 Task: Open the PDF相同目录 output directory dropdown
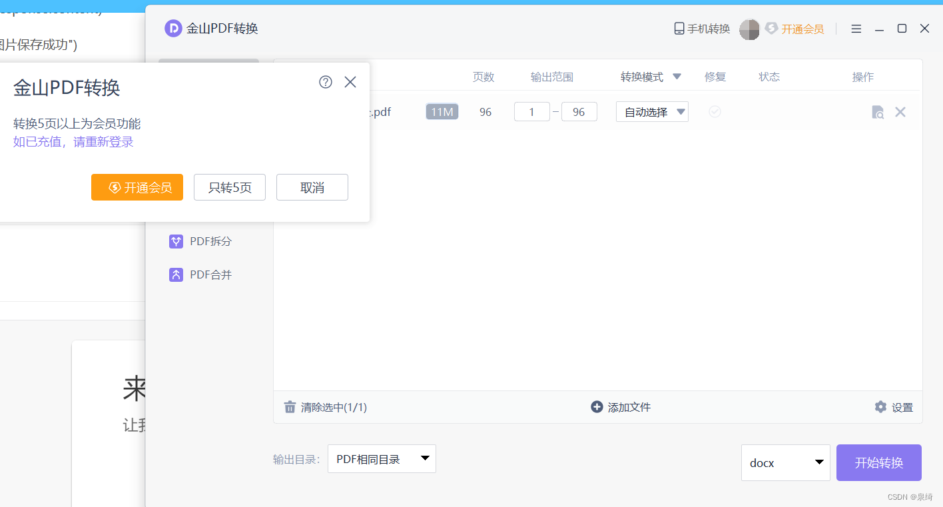point(381,458)
